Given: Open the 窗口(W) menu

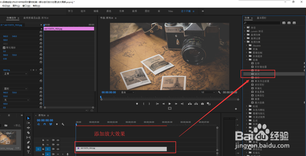Looking at the screenshot, I should 26,6.
